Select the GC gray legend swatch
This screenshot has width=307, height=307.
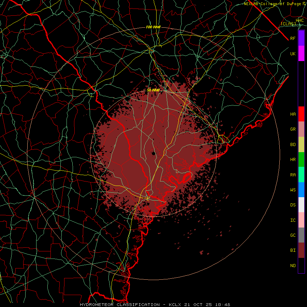coord(301,235)
